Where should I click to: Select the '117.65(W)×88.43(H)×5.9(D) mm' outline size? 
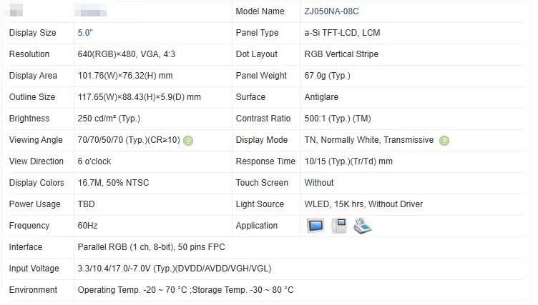[x=140, y=97]
